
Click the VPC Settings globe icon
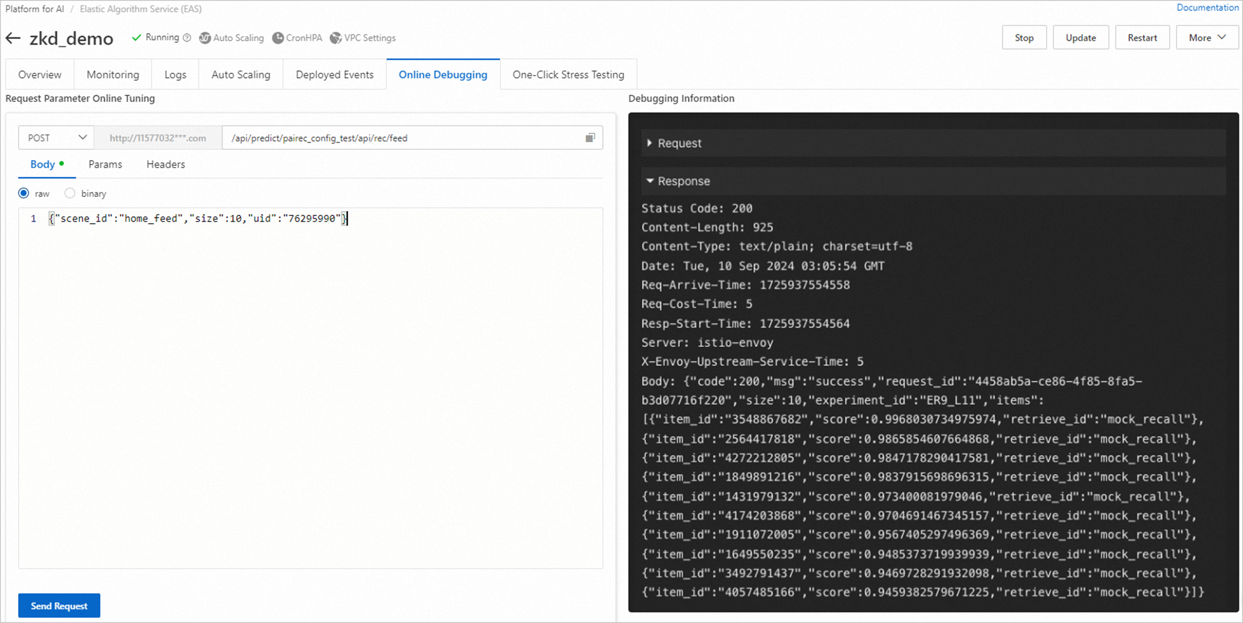(x=336, y=39)
